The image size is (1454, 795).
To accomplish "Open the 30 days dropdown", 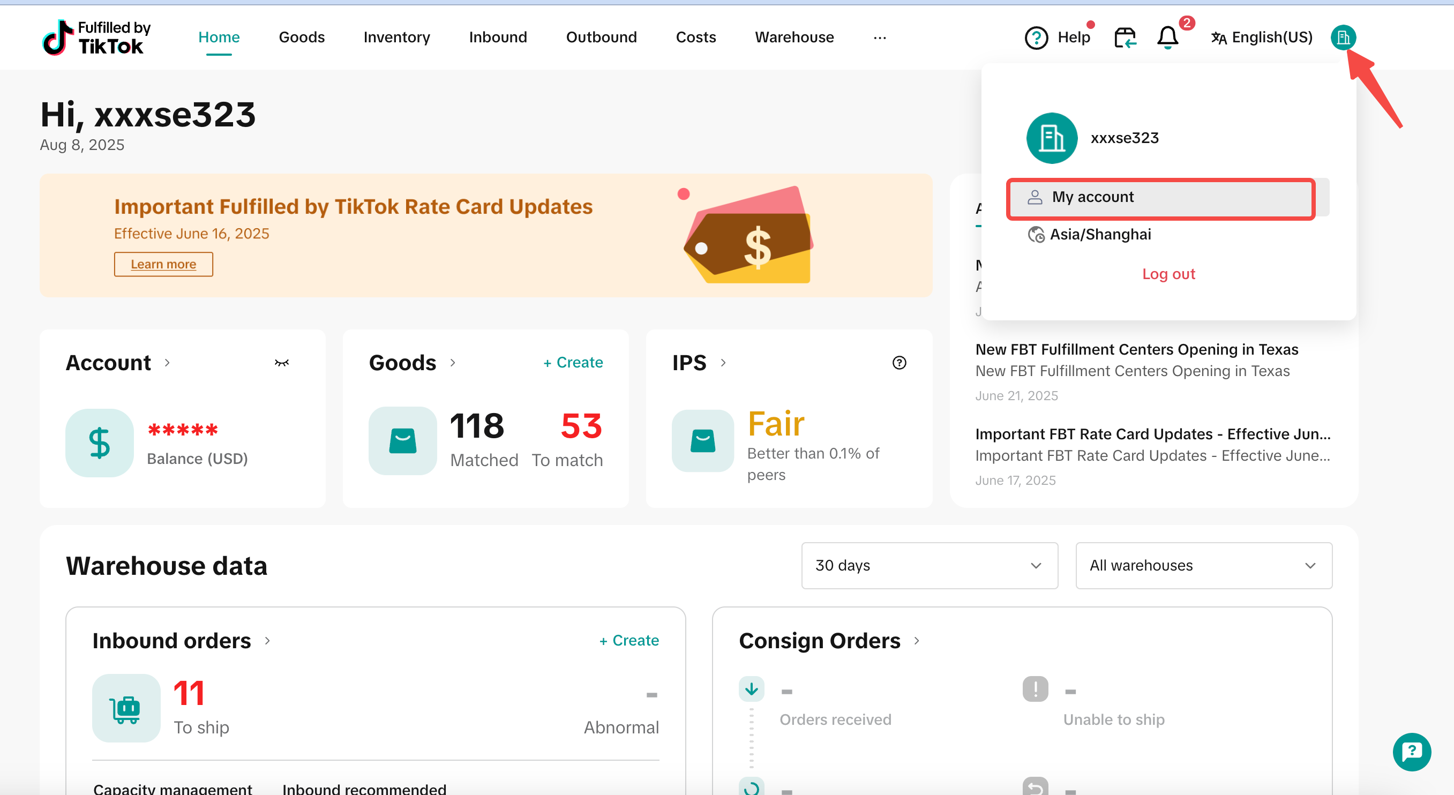I will coord(929,565).
